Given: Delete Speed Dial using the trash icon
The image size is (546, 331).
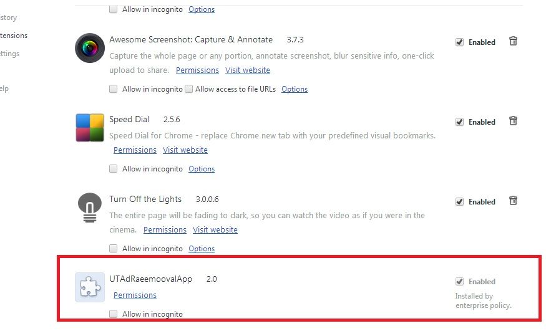Looking at the screenshot, I should point(513,121).
